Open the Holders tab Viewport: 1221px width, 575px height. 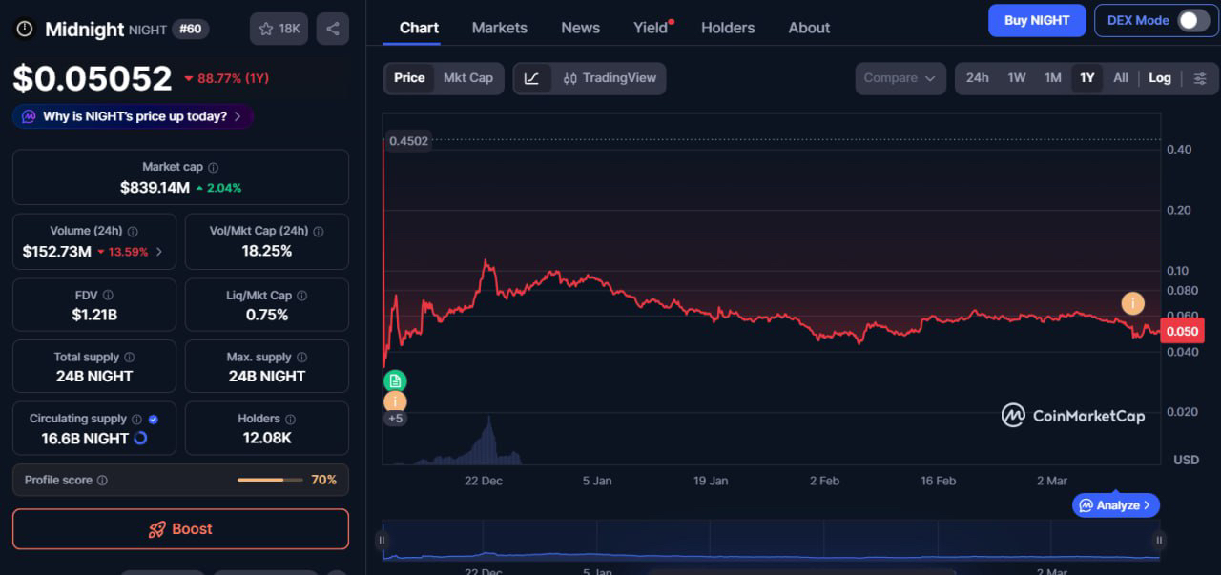728,28
